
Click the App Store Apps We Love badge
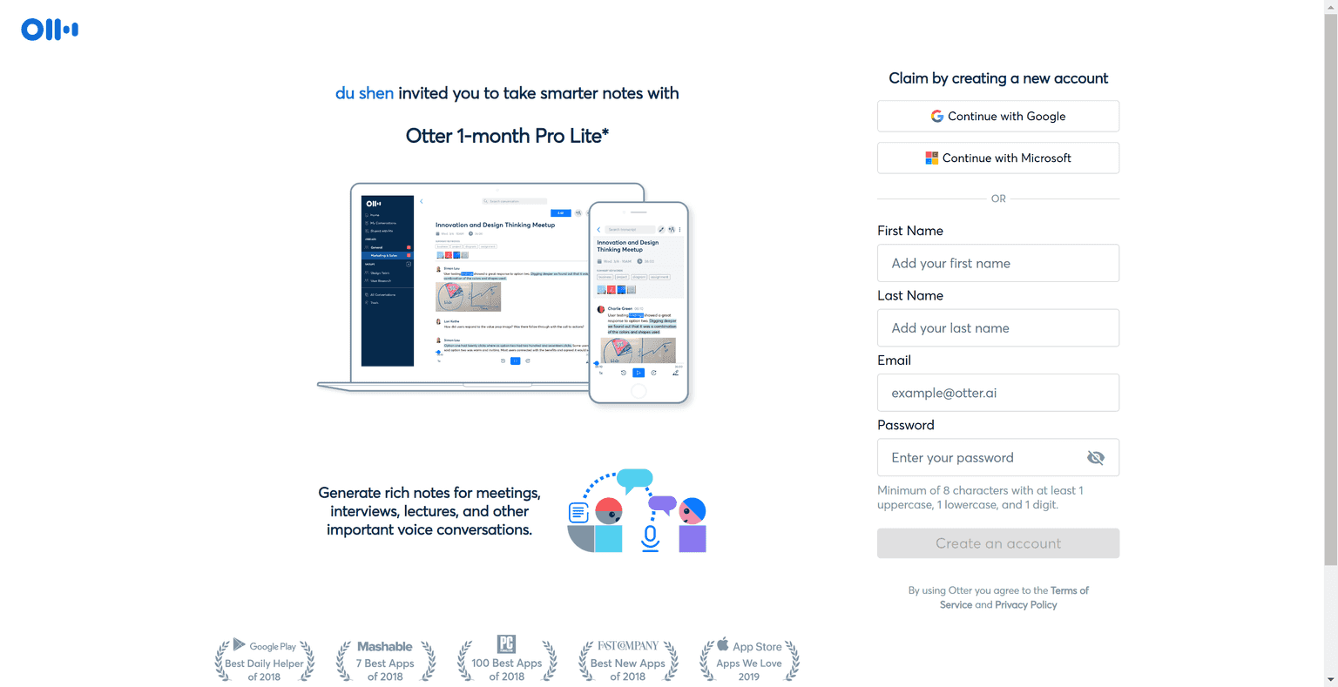coord(749,659)
